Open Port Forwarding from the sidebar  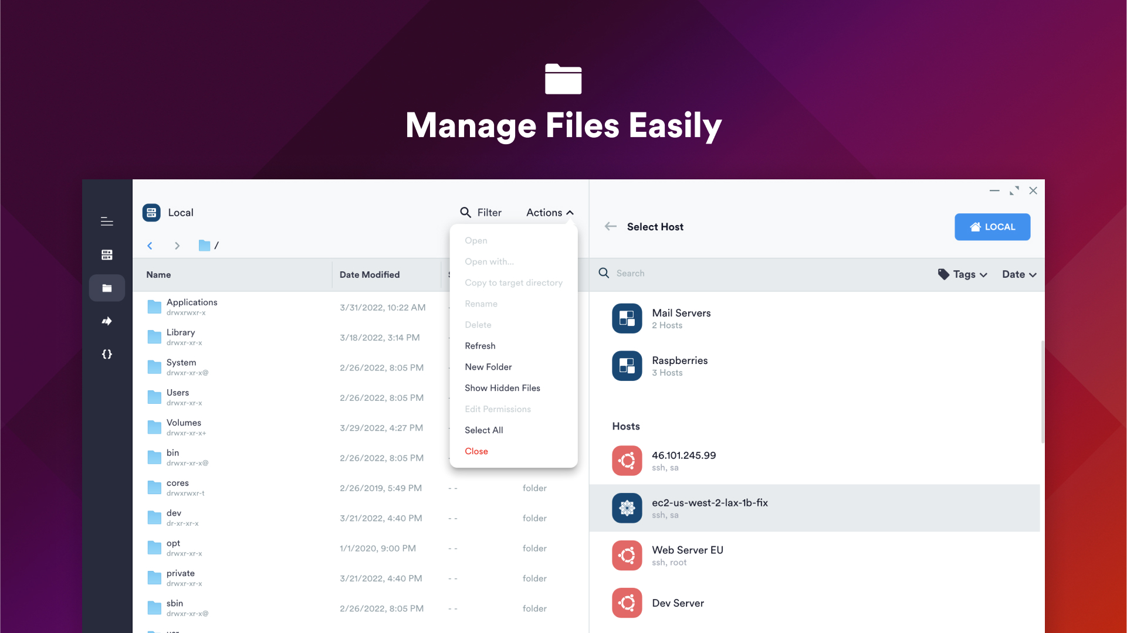click(x=107, y=321)
